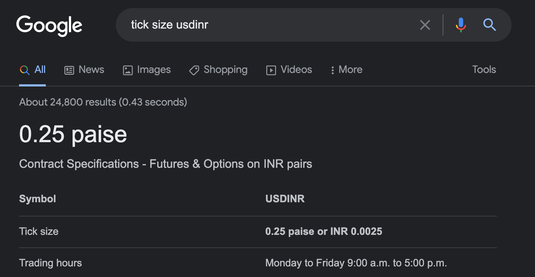This screenshot has height=277, width=535.
Task: Clear the search query with X icon
Action: click(x=425, y=25)
